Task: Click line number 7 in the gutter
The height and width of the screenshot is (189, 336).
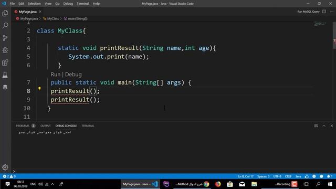Action: point(28,82)
